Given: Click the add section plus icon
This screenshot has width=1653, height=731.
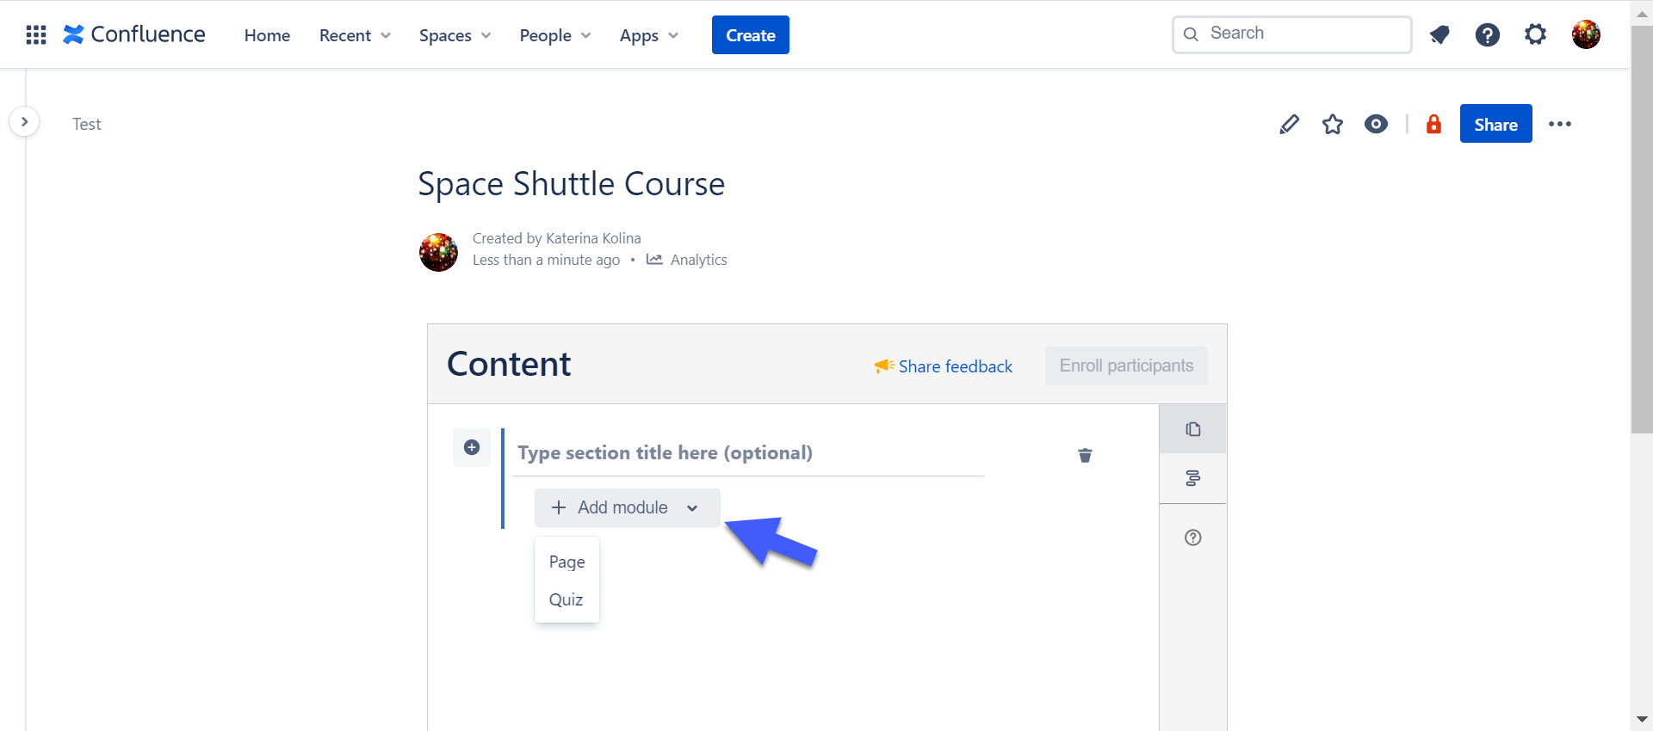Looking at the screenshot, I should click(x=472, y=447).
